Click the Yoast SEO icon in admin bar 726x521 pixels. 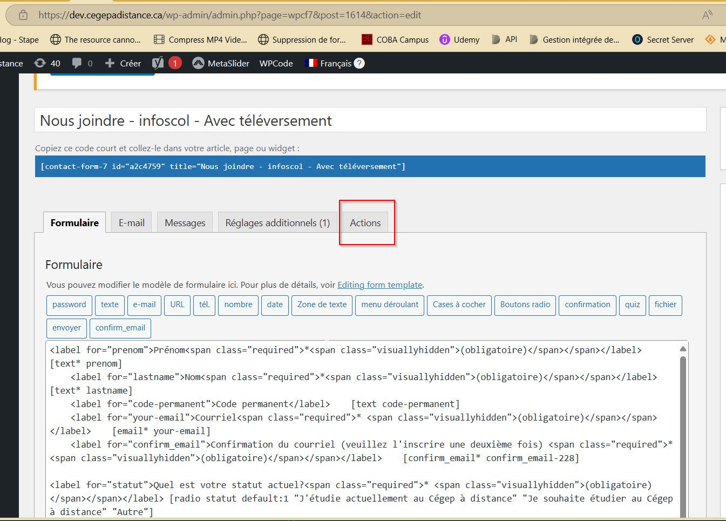158,63
